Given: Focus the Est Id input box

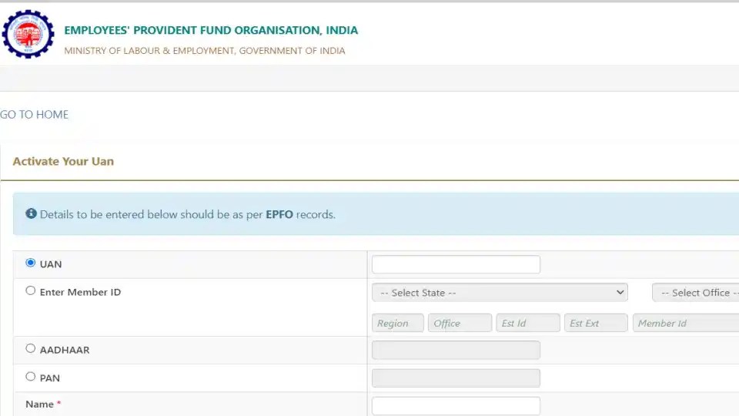Looking at the screenshot, I should click(x=528, y=323).
